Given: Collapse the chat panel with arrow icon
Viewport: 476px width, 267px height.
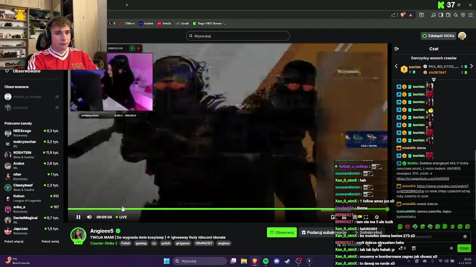Looking at the screenshot, I should tap(396, 49).
